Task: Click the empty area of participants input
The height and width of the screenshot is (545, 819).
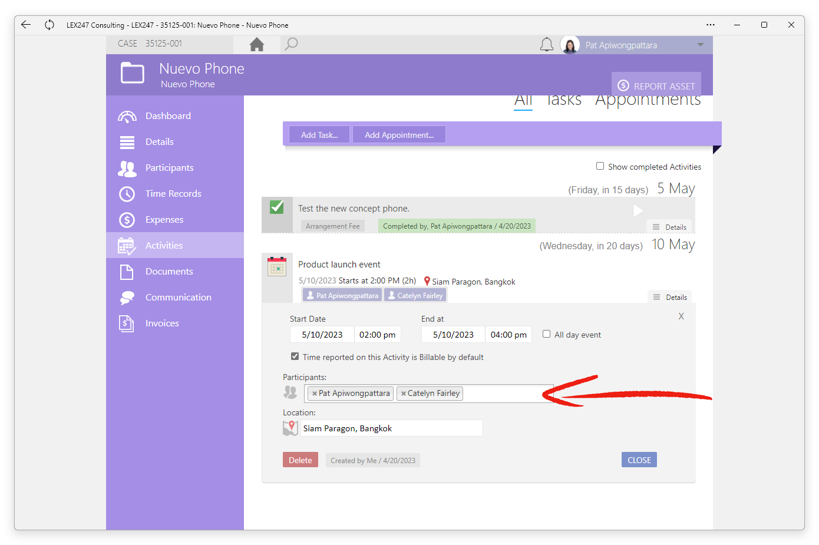Action: coord(507,394)
